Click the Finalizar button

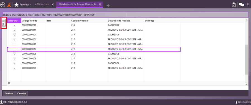[9, 93]
